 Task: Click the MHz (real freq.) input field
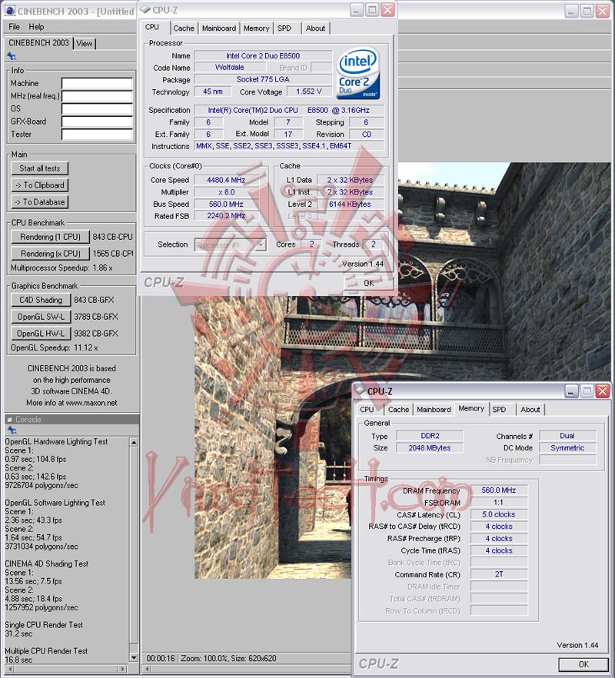97,96
